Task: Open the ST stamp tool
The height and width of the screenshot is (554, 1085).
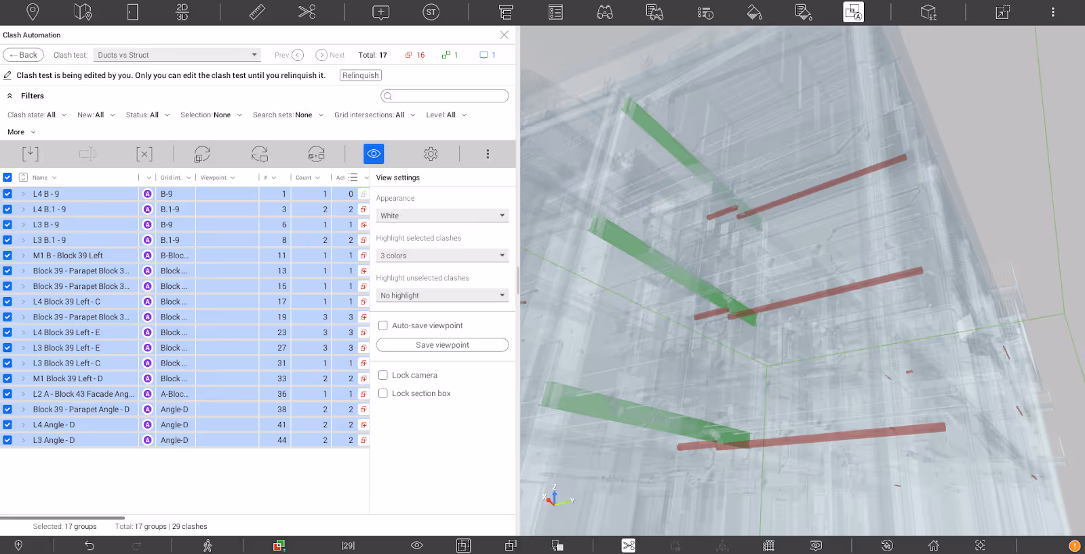Action: (x=431, y=12)
